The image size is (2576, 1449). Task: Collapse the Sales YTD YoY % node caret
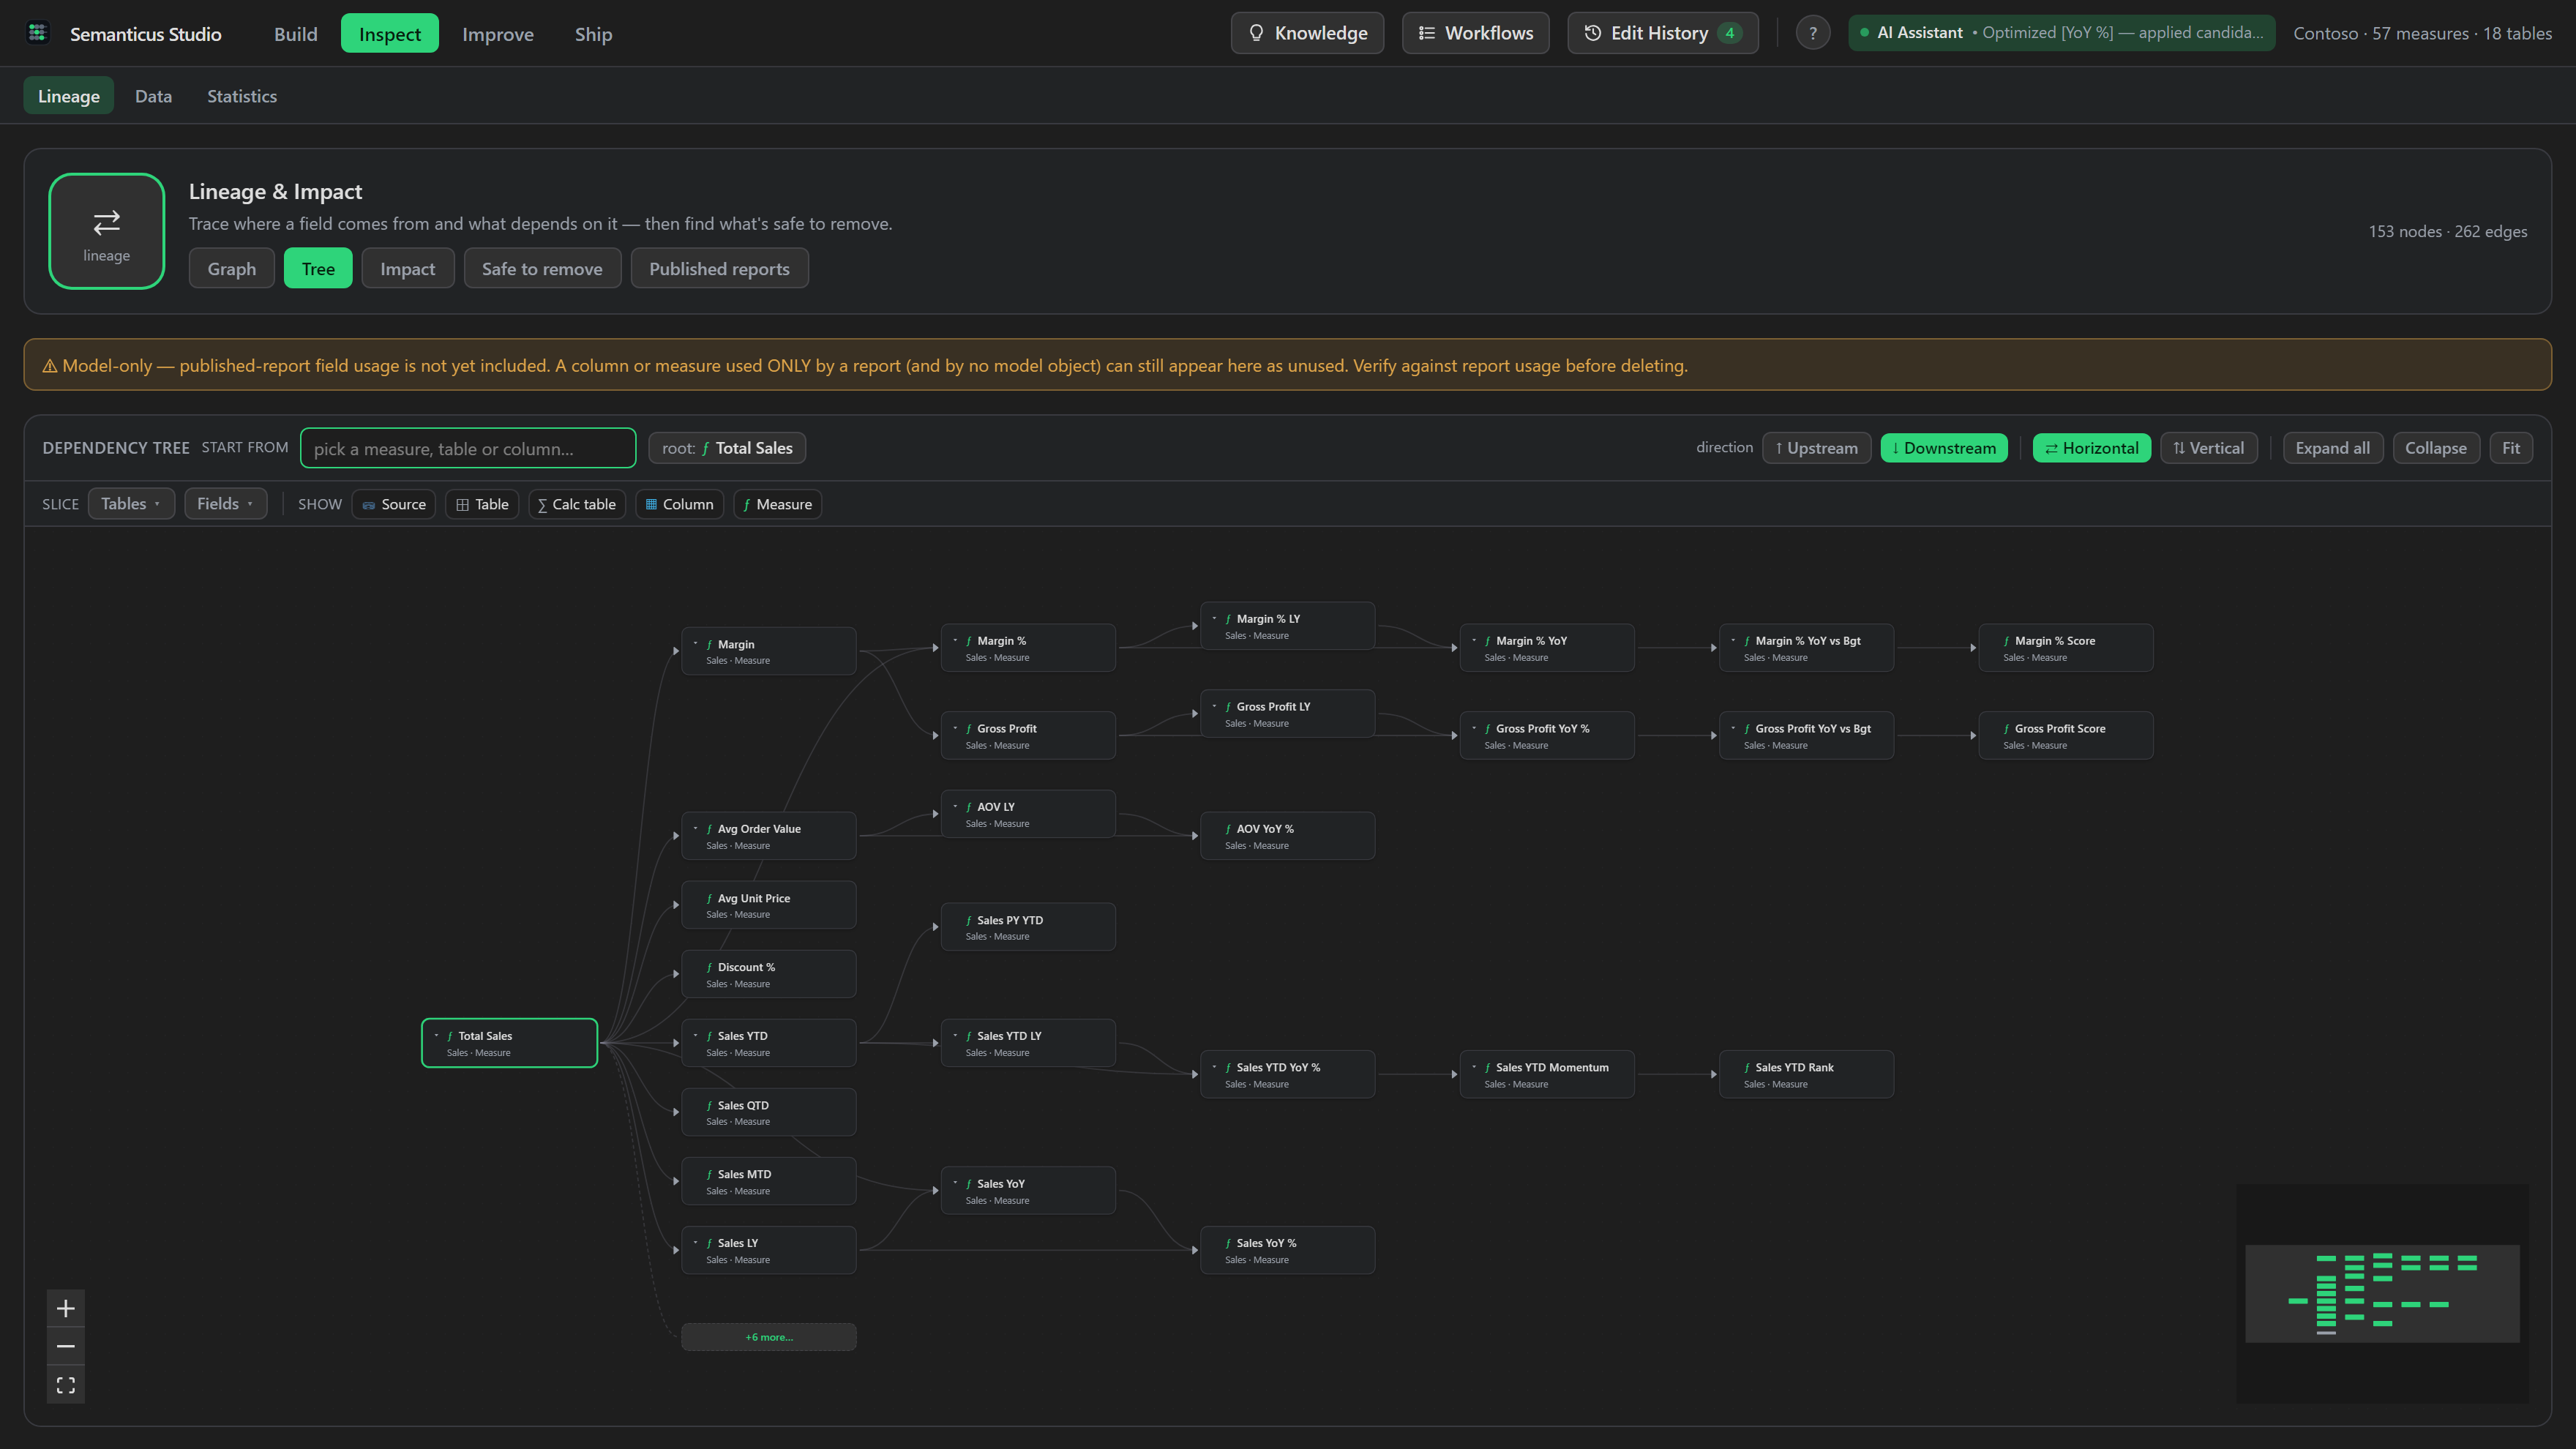[x=1214, y=1067]
